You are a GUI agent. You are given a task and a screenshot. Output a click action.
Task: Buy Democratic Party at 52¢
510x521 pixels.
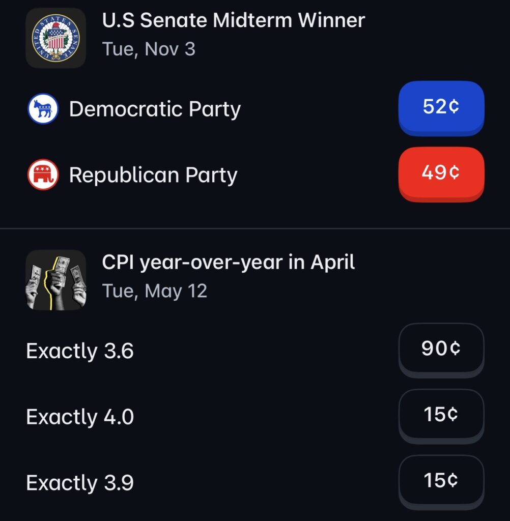pos(441,107)
